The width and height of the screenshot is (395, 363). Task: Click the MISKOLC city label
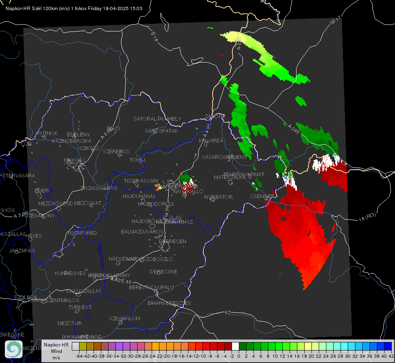[75, 160]
